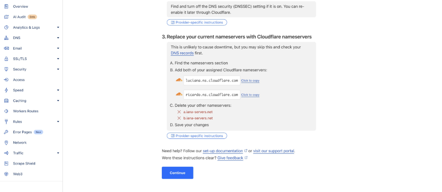Open the Network location pin icon
This screenshot has width=442, height=192.
[6, 142]
